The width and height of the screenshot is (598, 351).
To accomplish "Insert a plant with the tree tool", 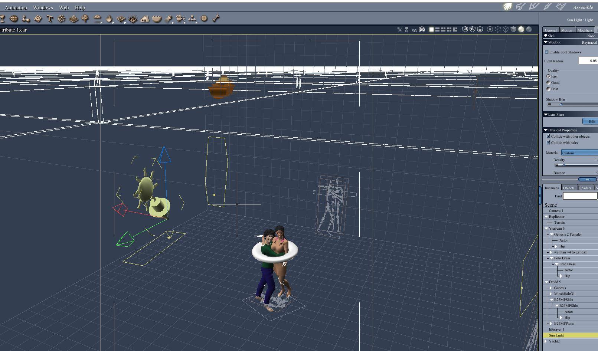I will click(85, 19).
